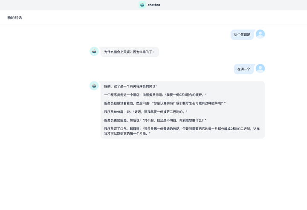Select the 讲个笑话吧 user message bubble
307x210 pixels.
point(242,35)
